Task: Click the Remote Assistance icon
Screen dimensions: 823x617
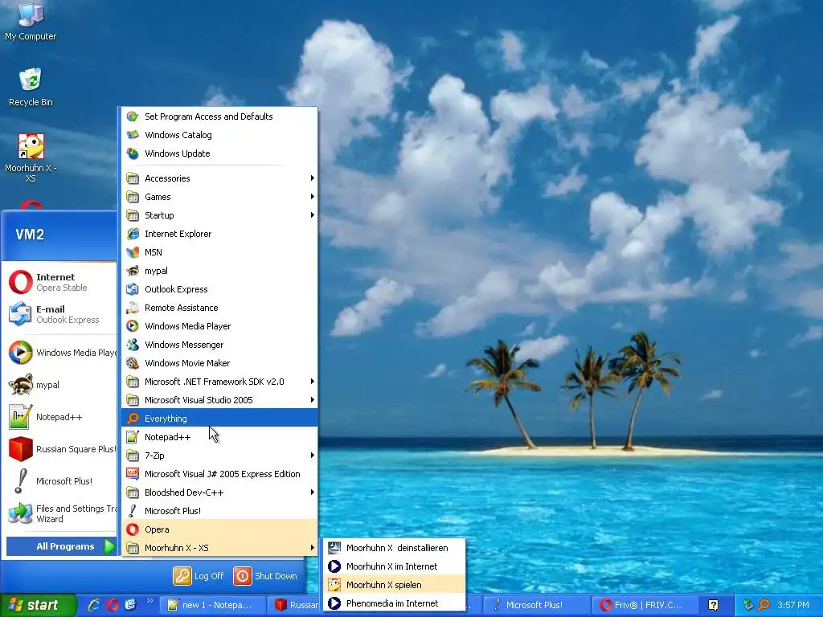Action: (x=133, y=308)
